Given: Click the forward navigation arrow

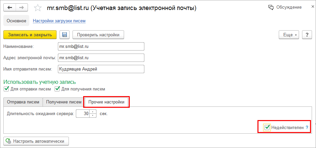Looking at the screenshot, I should tap(22, 7).
